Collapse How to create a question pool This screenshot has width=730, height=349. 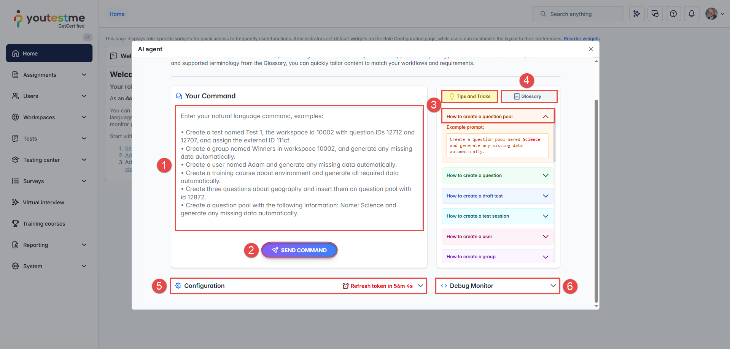pyautogui.click(x=545, y=117)
